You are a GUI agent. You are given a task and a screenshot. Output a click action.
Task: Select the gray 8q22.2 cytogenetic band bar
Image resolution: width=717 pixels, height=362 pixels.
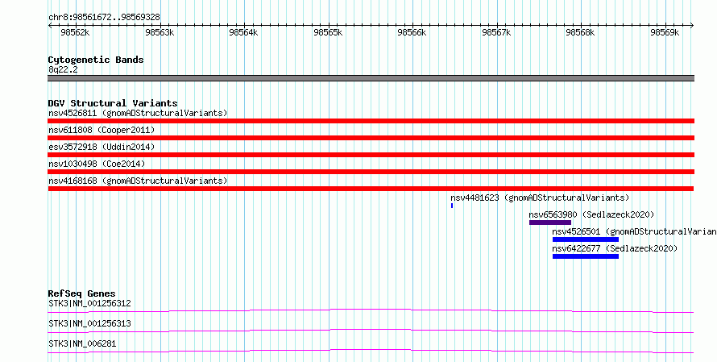pyautogui.click(x=371, y=78)
